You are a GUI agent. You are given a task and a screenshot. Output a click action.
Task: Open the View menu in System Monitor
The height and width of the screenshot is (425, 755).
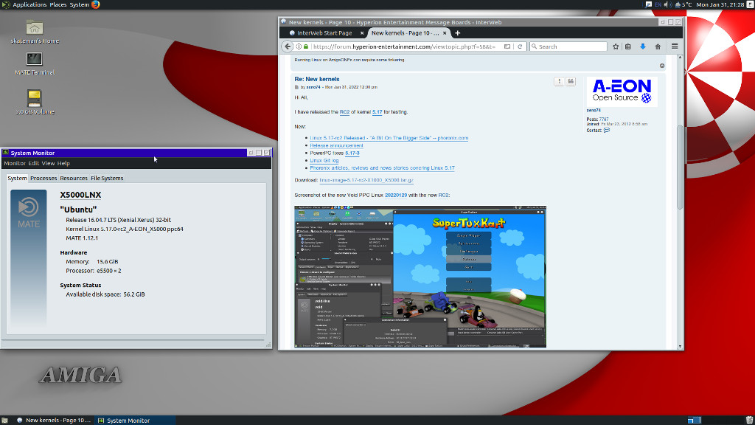[48, 163]
